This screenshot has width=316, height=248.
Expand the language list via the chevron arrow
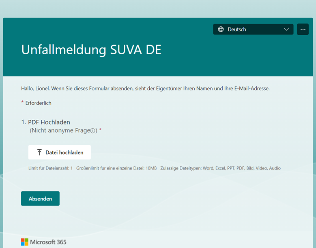click(x=286, y=30)
